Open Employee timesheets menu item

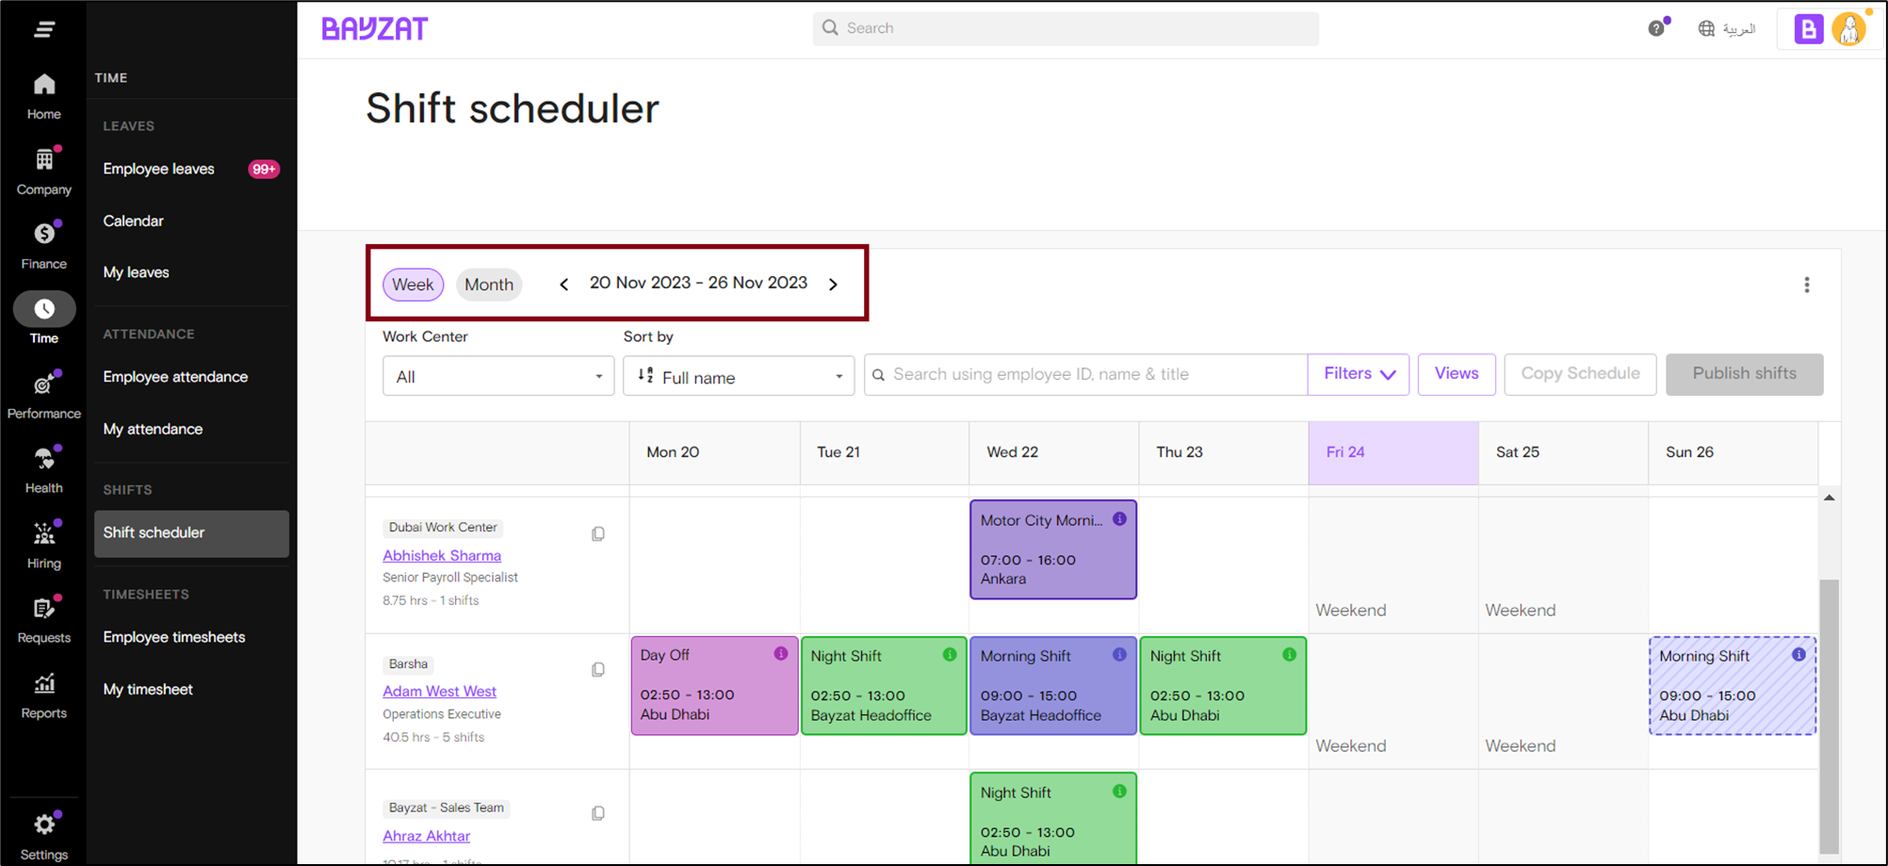[174, 637]
